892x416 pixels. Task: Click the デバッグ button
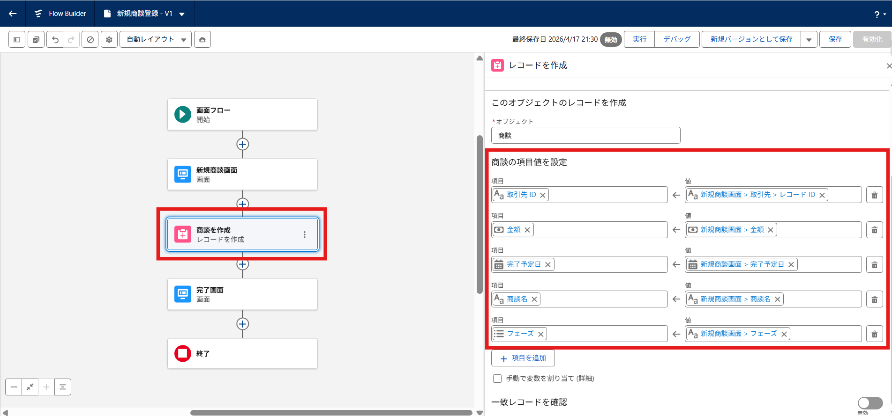[x=677, y=39]
